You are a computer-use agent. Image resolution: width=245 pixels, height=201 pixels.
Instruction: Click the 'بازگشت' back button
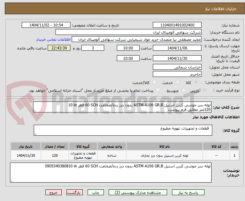pyautogui.click(x=74, y=193)
